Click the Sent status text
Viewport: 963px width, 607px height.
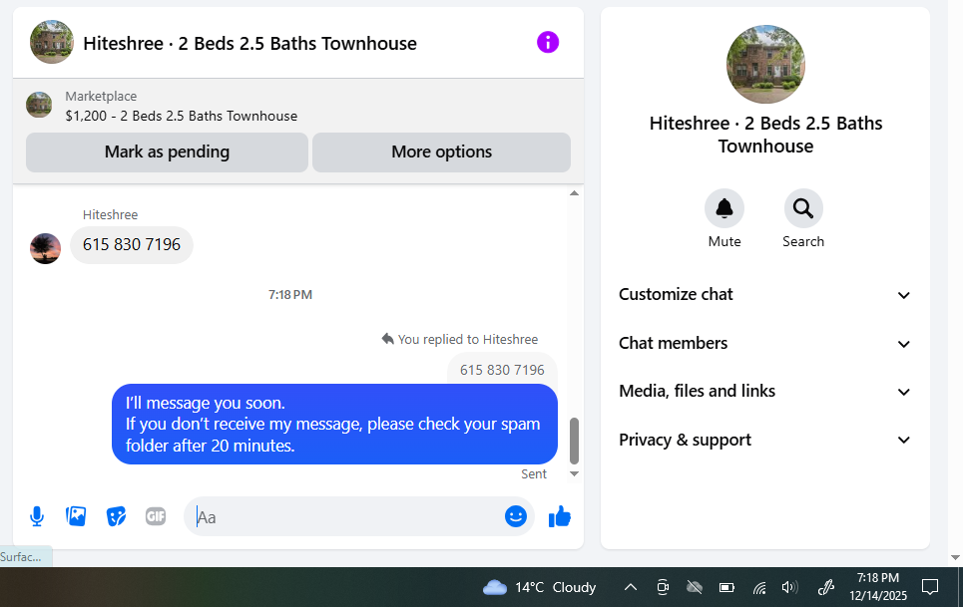coord(534,474)
